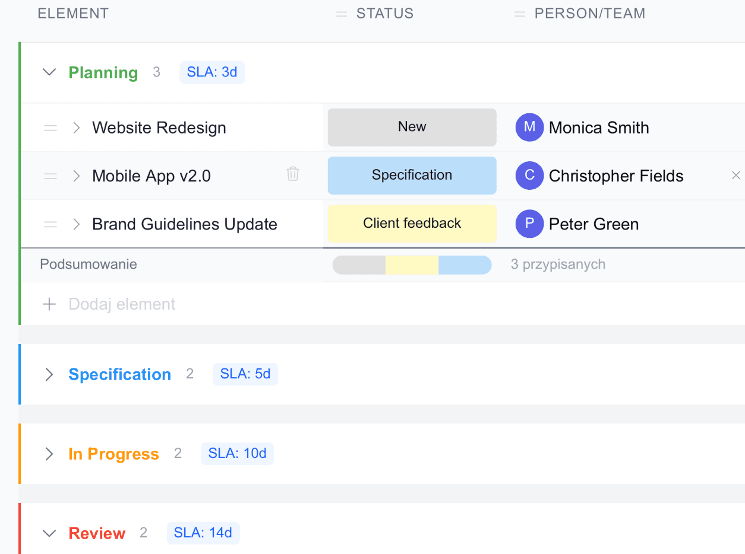Screen dimensions: 745x554
Task: Click the STATUS column handle icon
Action: pyautogui.click(x=341, y=14)
